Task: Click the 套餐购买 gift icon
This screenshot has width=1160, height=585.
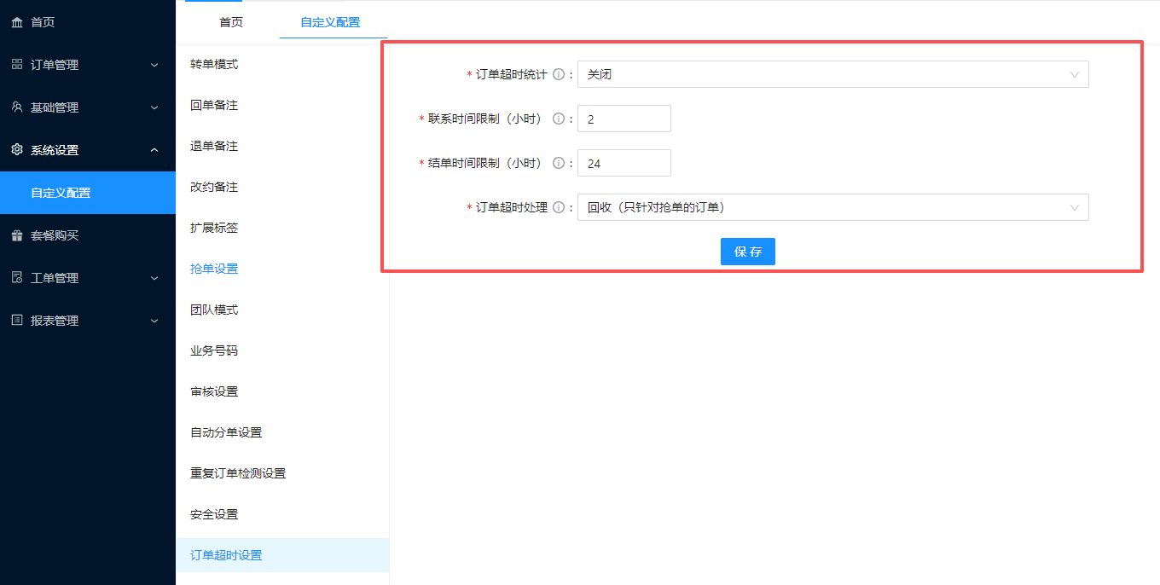Action: point(17,235)
